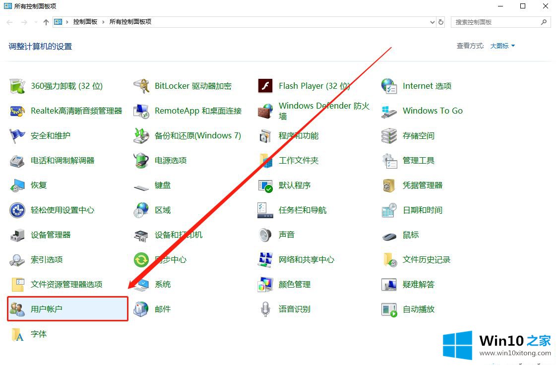Select the 所有控制面板项 breadcrumb item
Image resolution: width=557 pixels, height=366 pixels.
(130, 22)
